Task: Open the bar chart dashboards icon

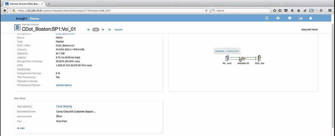Action: (301, 18)
